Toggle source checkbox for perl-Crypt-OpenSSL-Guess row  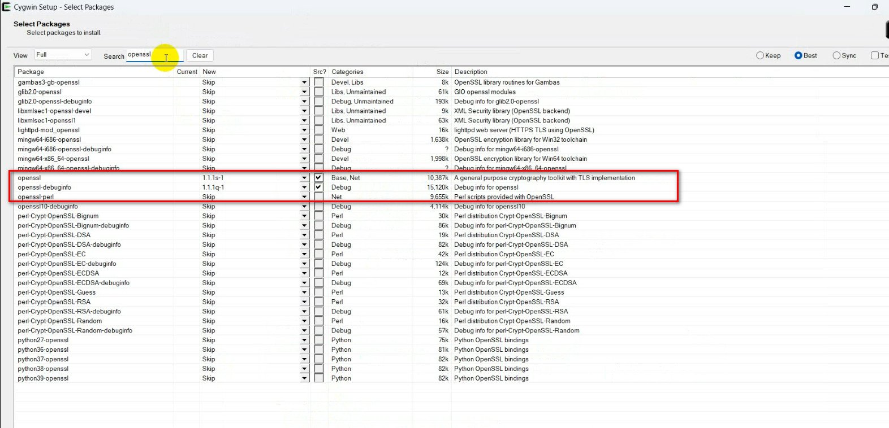pyautogui.click(x=319, y=292)
